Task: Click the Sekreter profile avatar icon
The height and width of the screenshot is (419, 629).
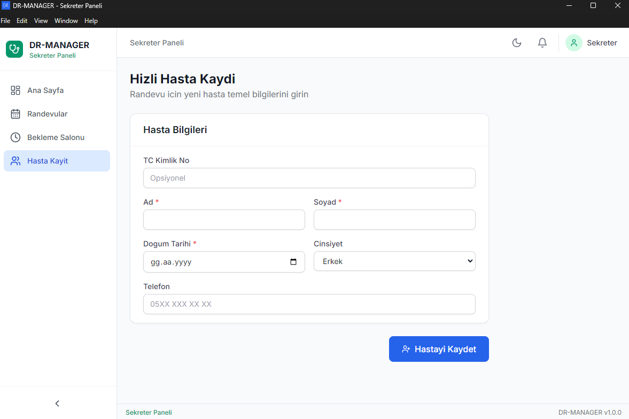Action: tap(573, 42)
